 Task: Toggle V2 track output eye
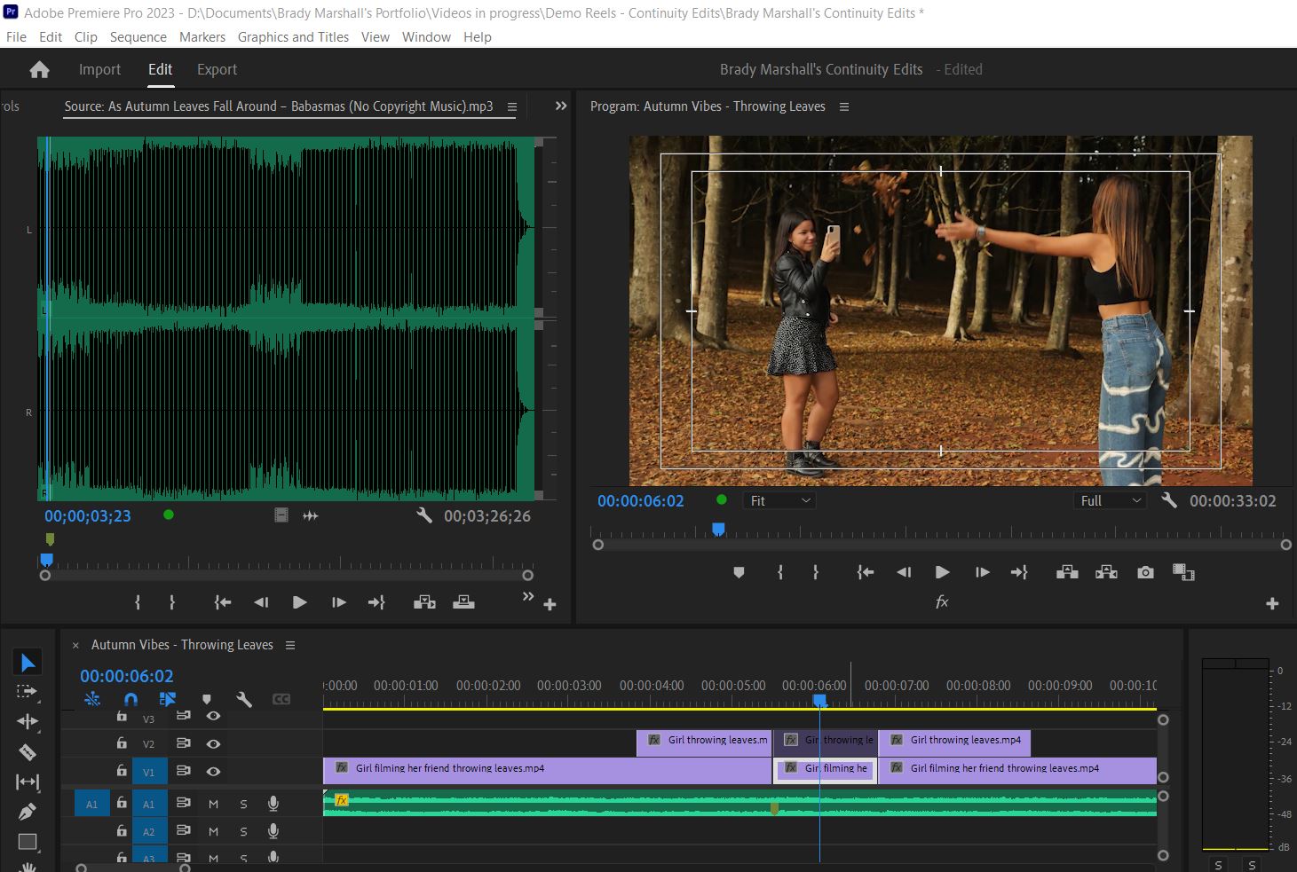click(213, 743)
